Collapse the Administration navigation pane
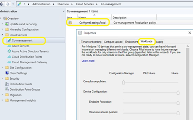Viewport: 193px width, 120px height. [x=64, y=12]
